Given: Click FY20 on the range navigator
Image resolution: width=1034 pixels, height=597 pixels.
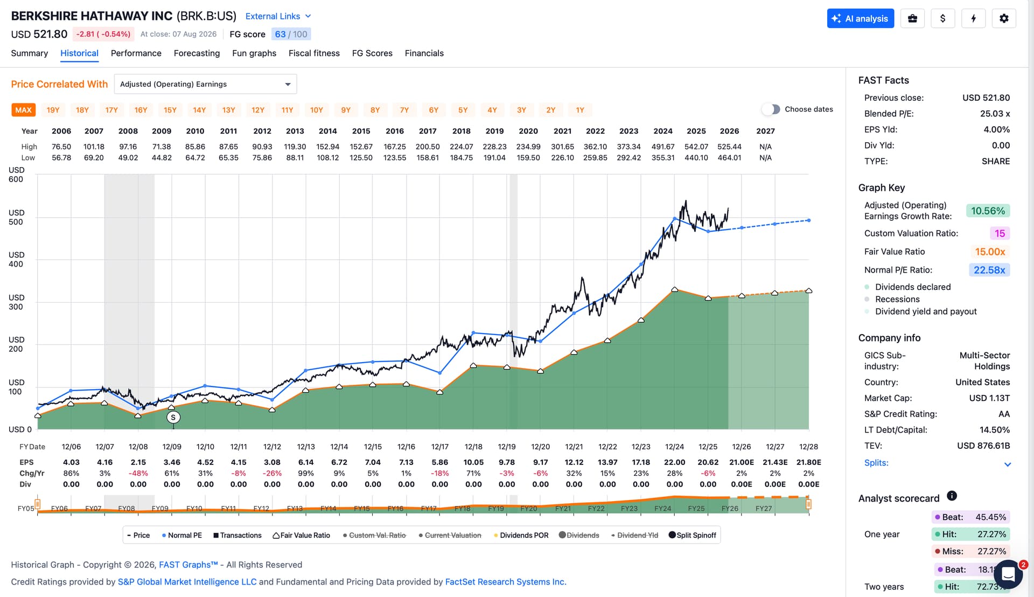Looking at the screenshot, I should [x=528, y=508].
